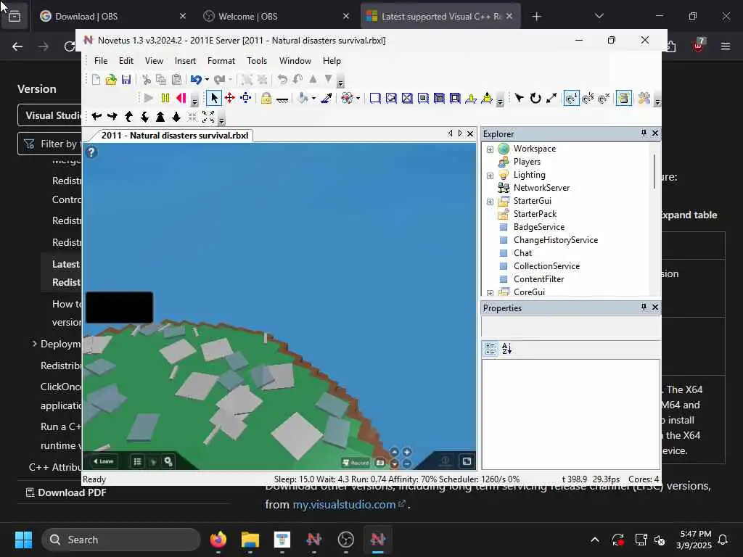The height and width of the screenshot is (557, 743).
Task: Click the camera Pan right arrow icon
Action: 112,117
